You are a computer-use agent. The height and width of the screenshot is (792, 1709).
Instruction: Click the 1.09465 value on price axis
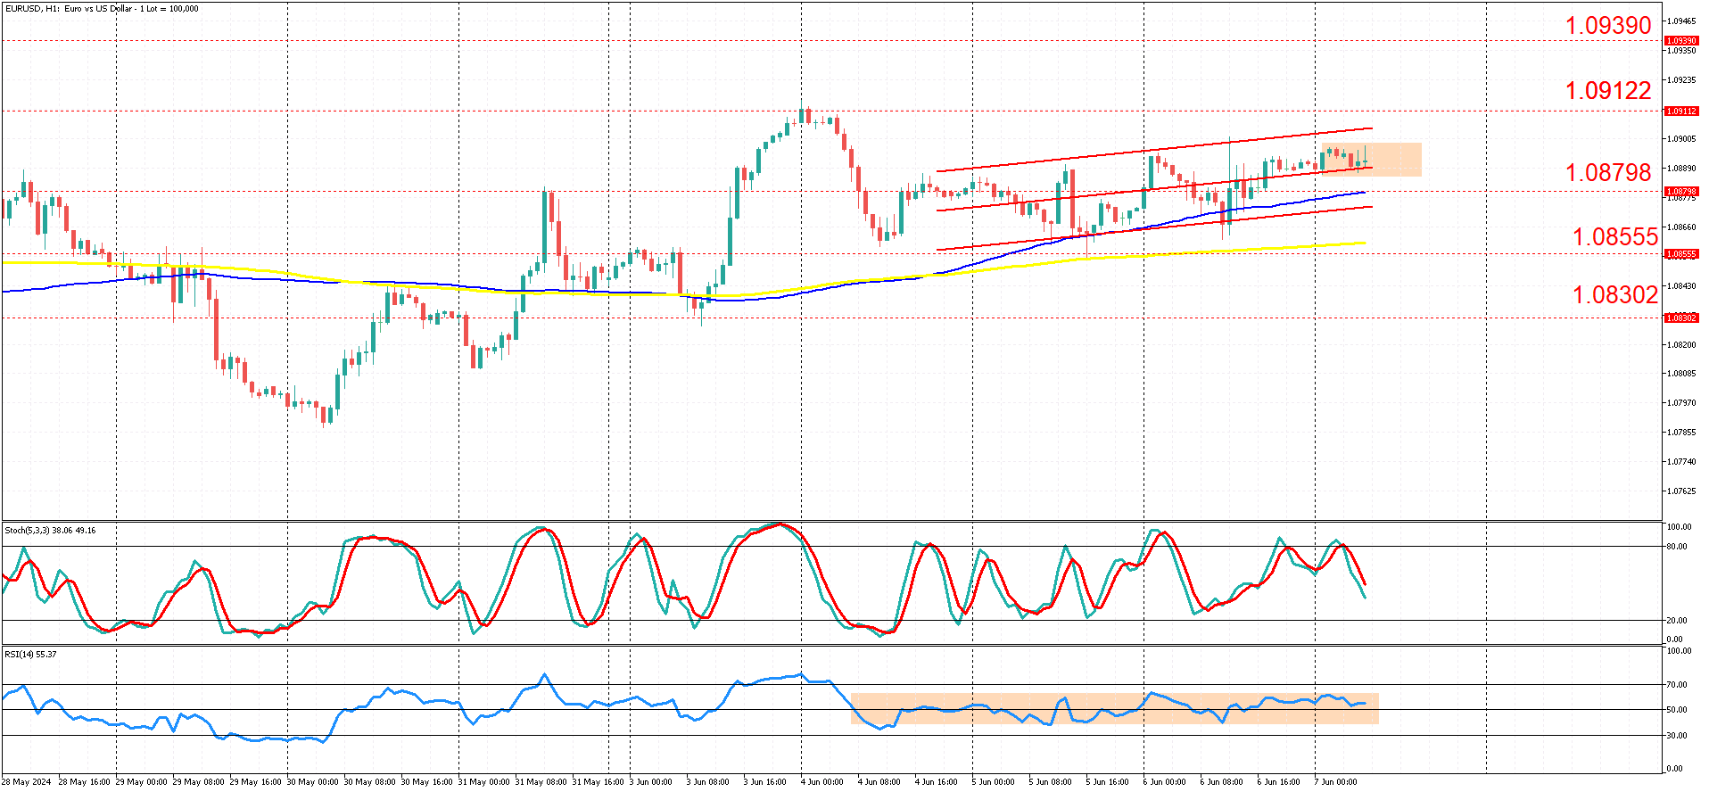click(x=1681, y=21)
